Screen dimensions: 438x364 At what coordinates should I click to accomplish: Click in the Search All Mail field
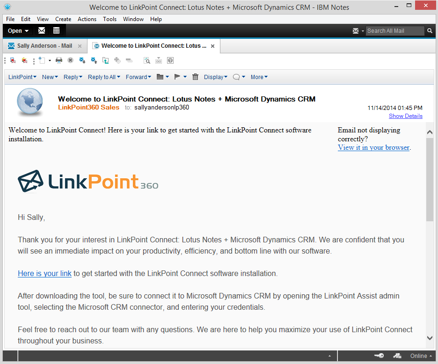click(x=395, y=31)
